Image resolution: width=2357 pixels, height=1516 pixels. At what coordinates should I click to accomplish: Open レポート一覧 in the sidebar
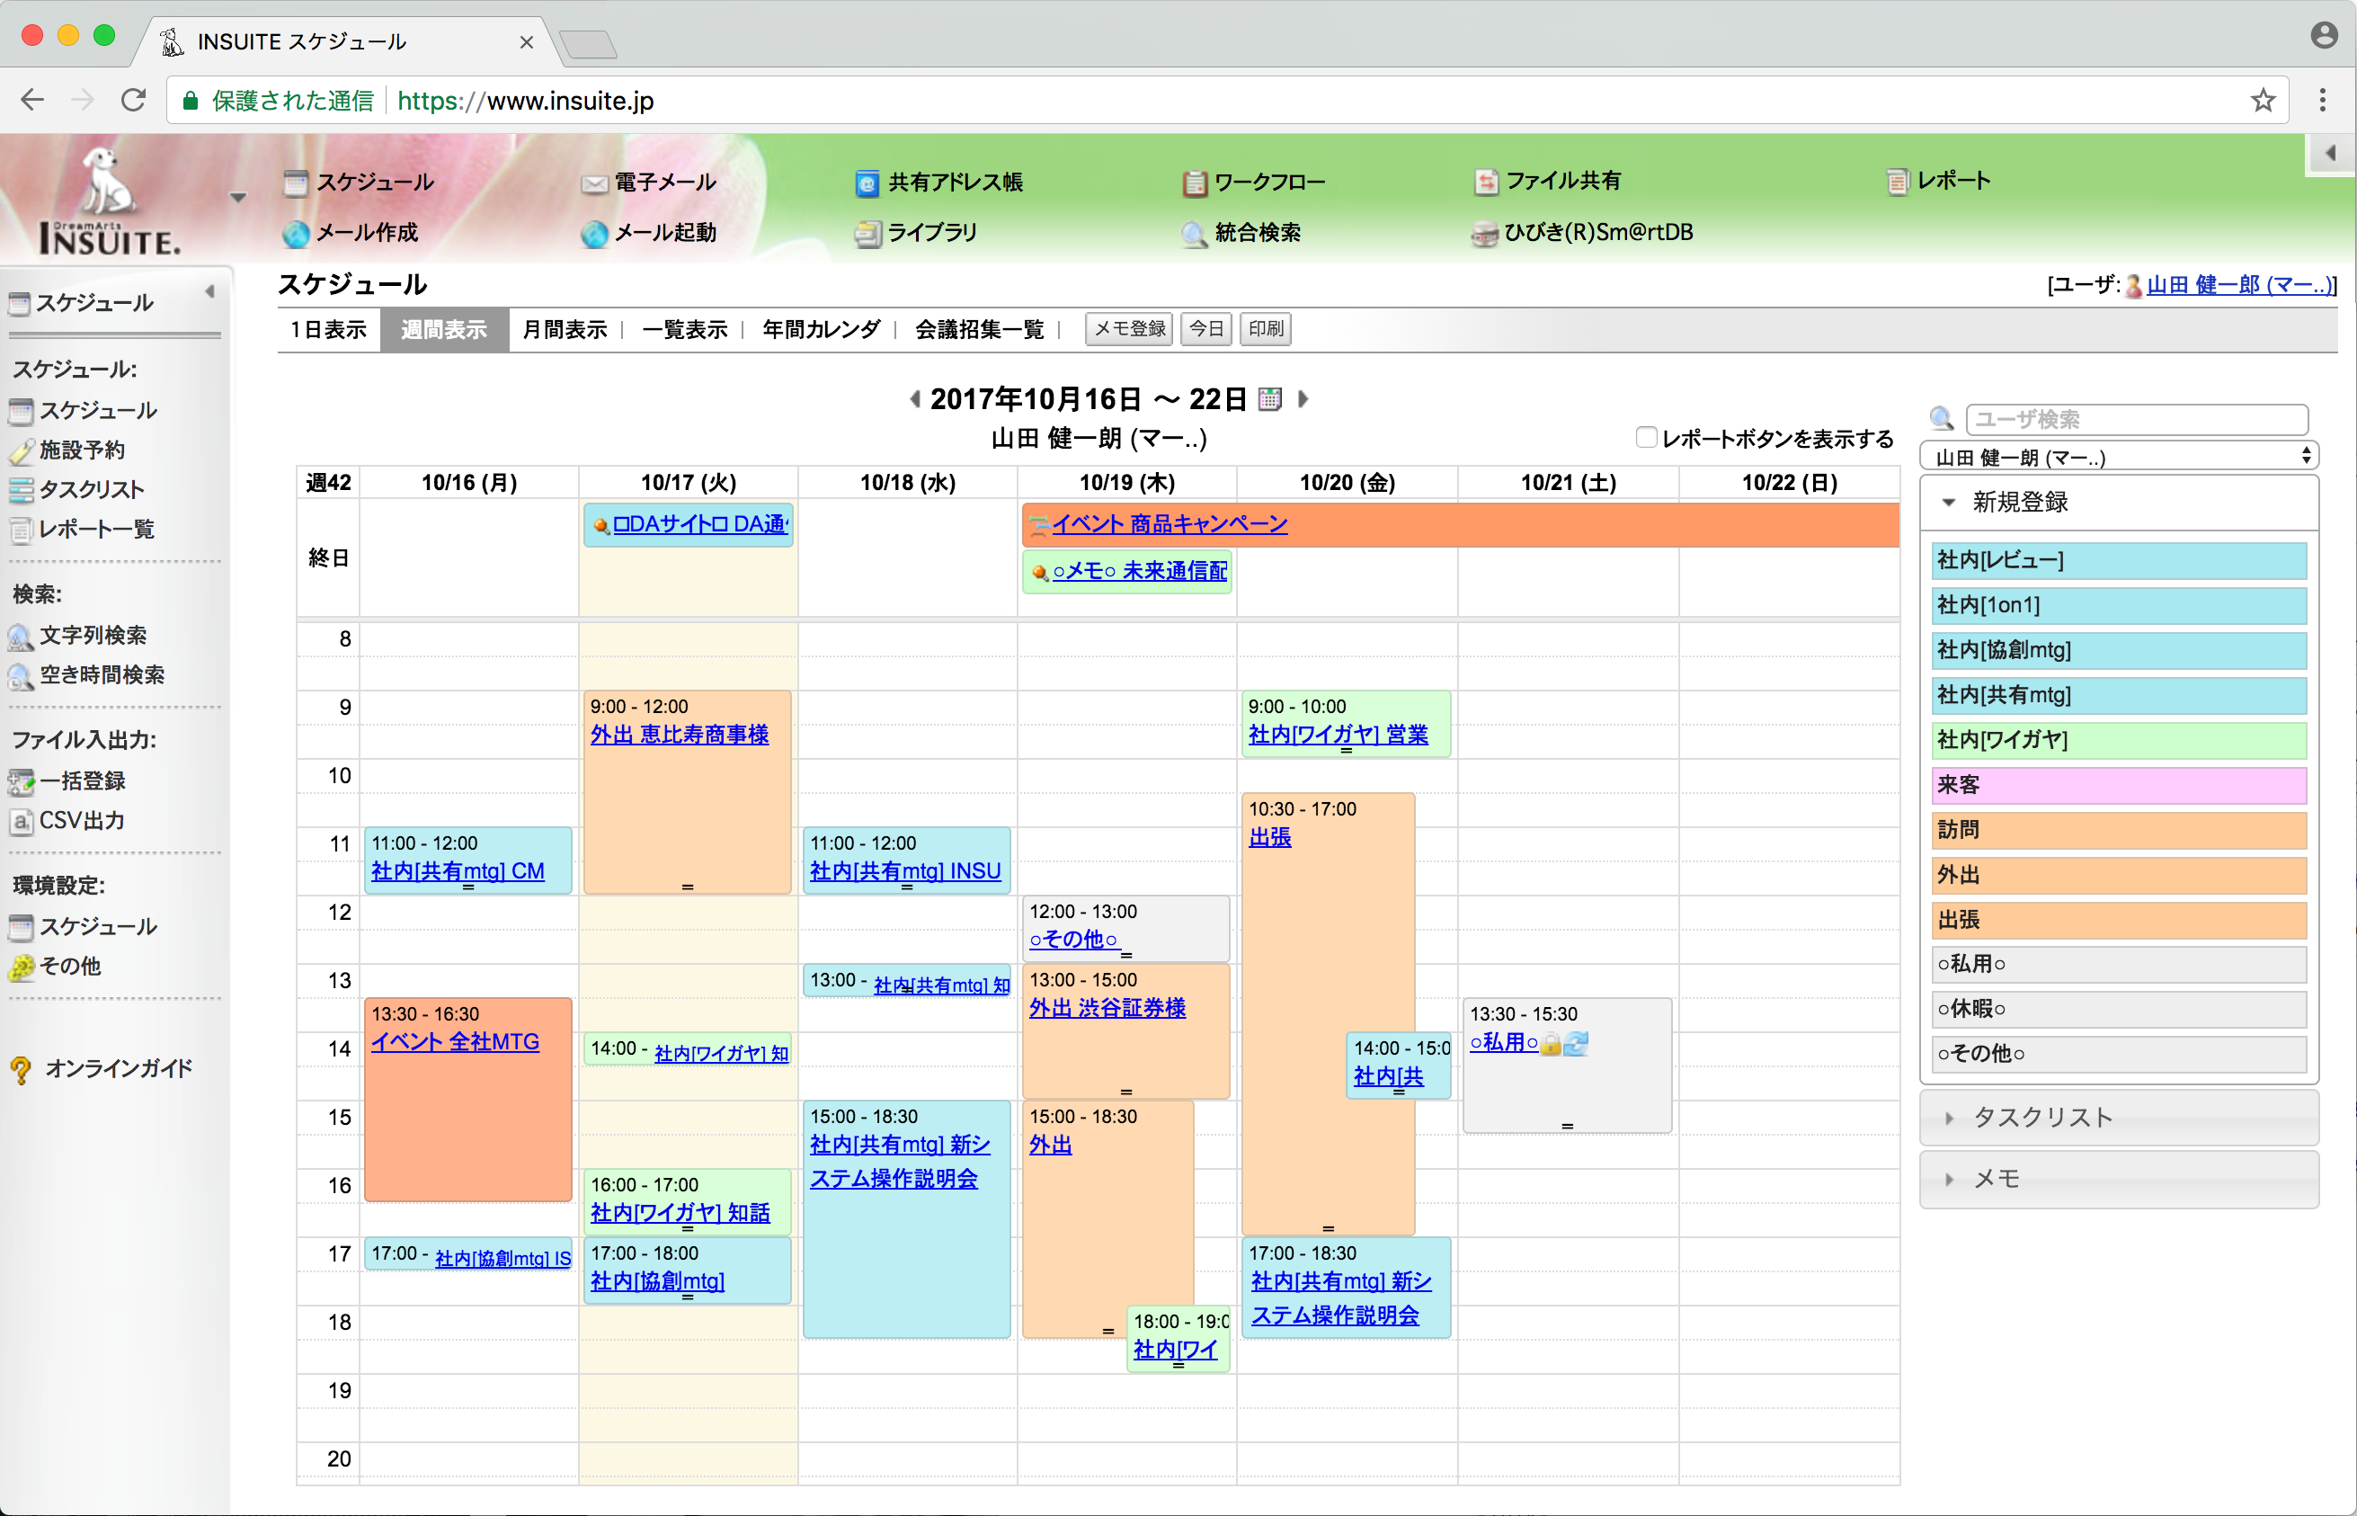[x=95, y=529]
